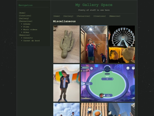Click the round icon beside Spectate in the poker image
The image size is (154, 116).
tap(92, 68)
